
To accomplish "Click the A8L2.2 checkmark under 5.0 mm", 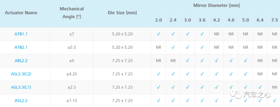I will coord(246,61).
